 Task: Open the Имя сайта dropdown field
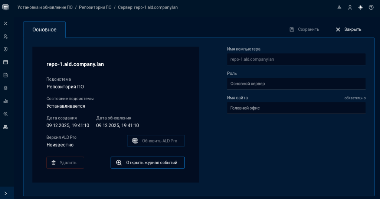[296, 108]
